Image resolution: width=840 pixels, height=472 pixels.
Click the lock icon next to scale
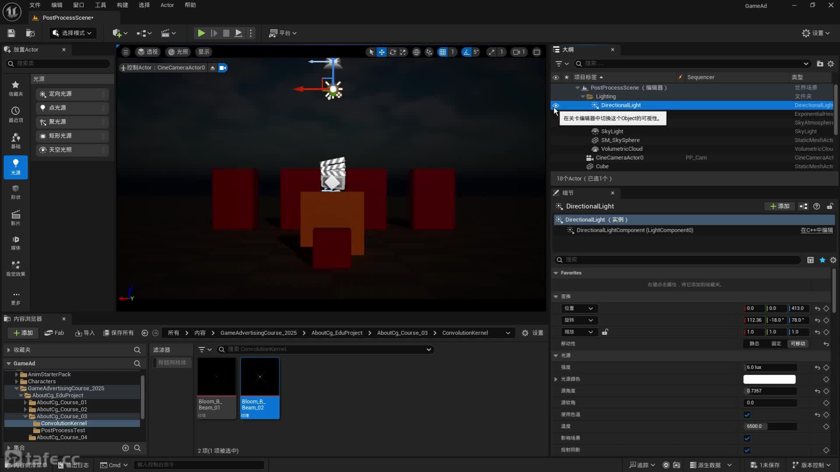tap(605, 332)
